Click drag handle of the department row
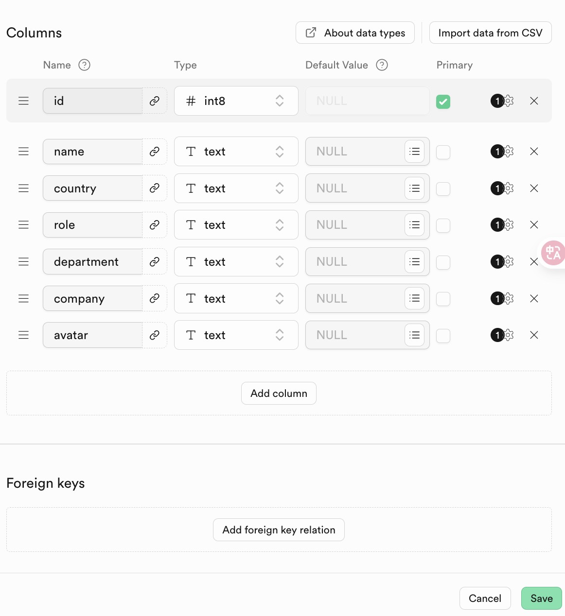Viewport: 565px width, 616px height. [23, 262]
